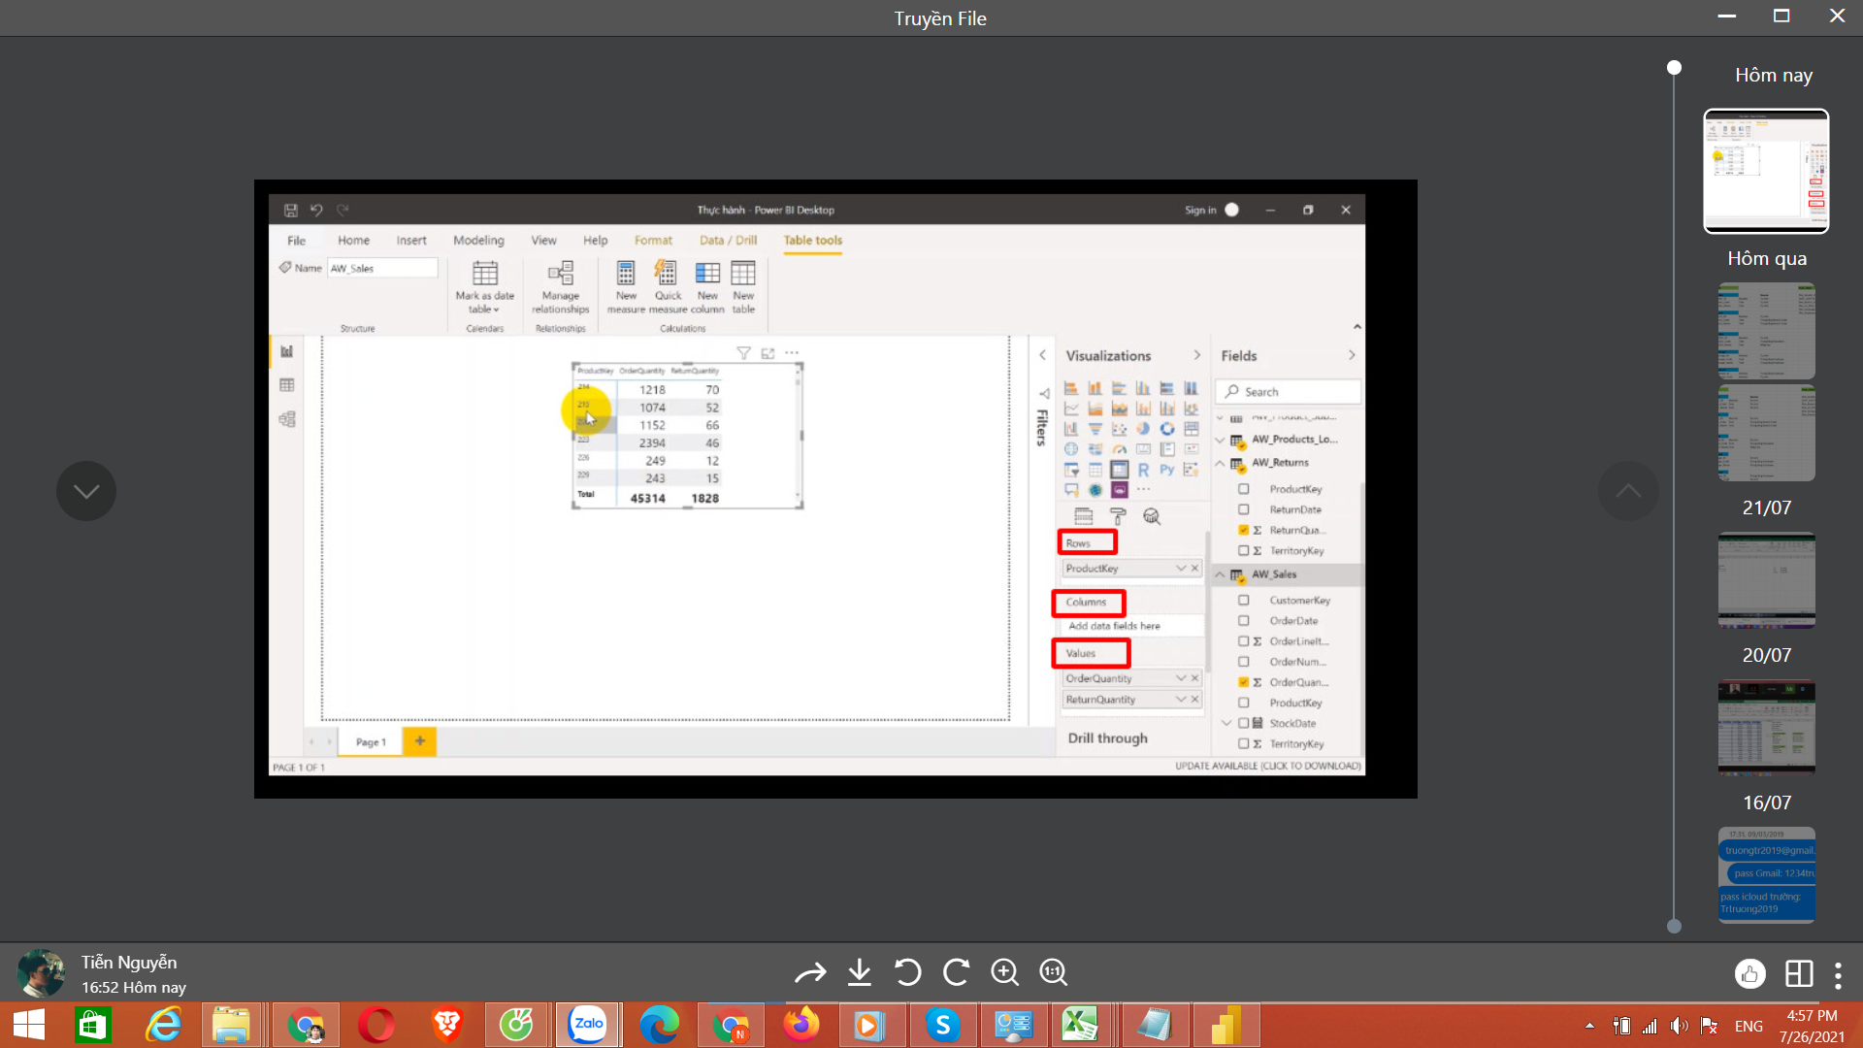1863x1048 pixels.
Task: Select today's Power BI thumbnail
Action: 1766,171
